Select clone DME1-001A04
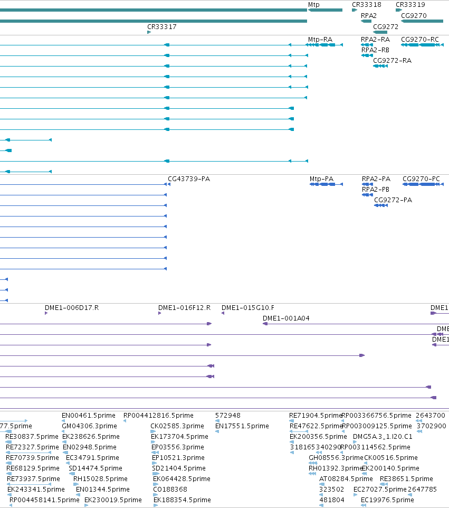The width and height of the screenshot is (449, 508). (286, 318)
